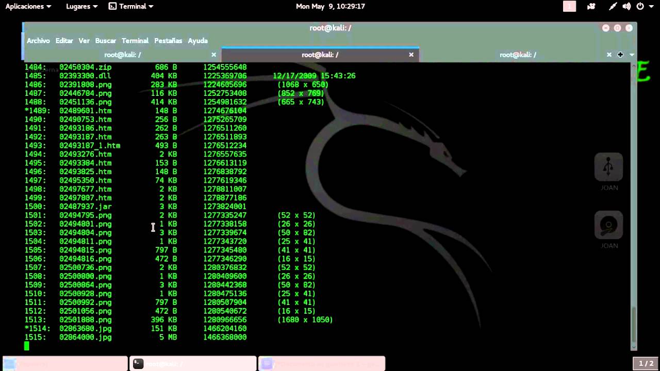660x371 pixels.
Task: Close the terminal window
Action: [x=629, y=28]
